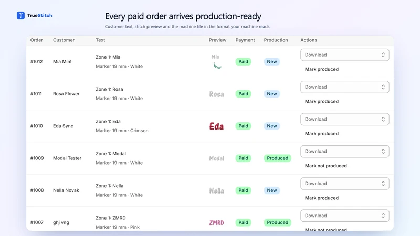
Task: Click the 'Zone 1: ZMRD' text
Action: tap(111, 218)
